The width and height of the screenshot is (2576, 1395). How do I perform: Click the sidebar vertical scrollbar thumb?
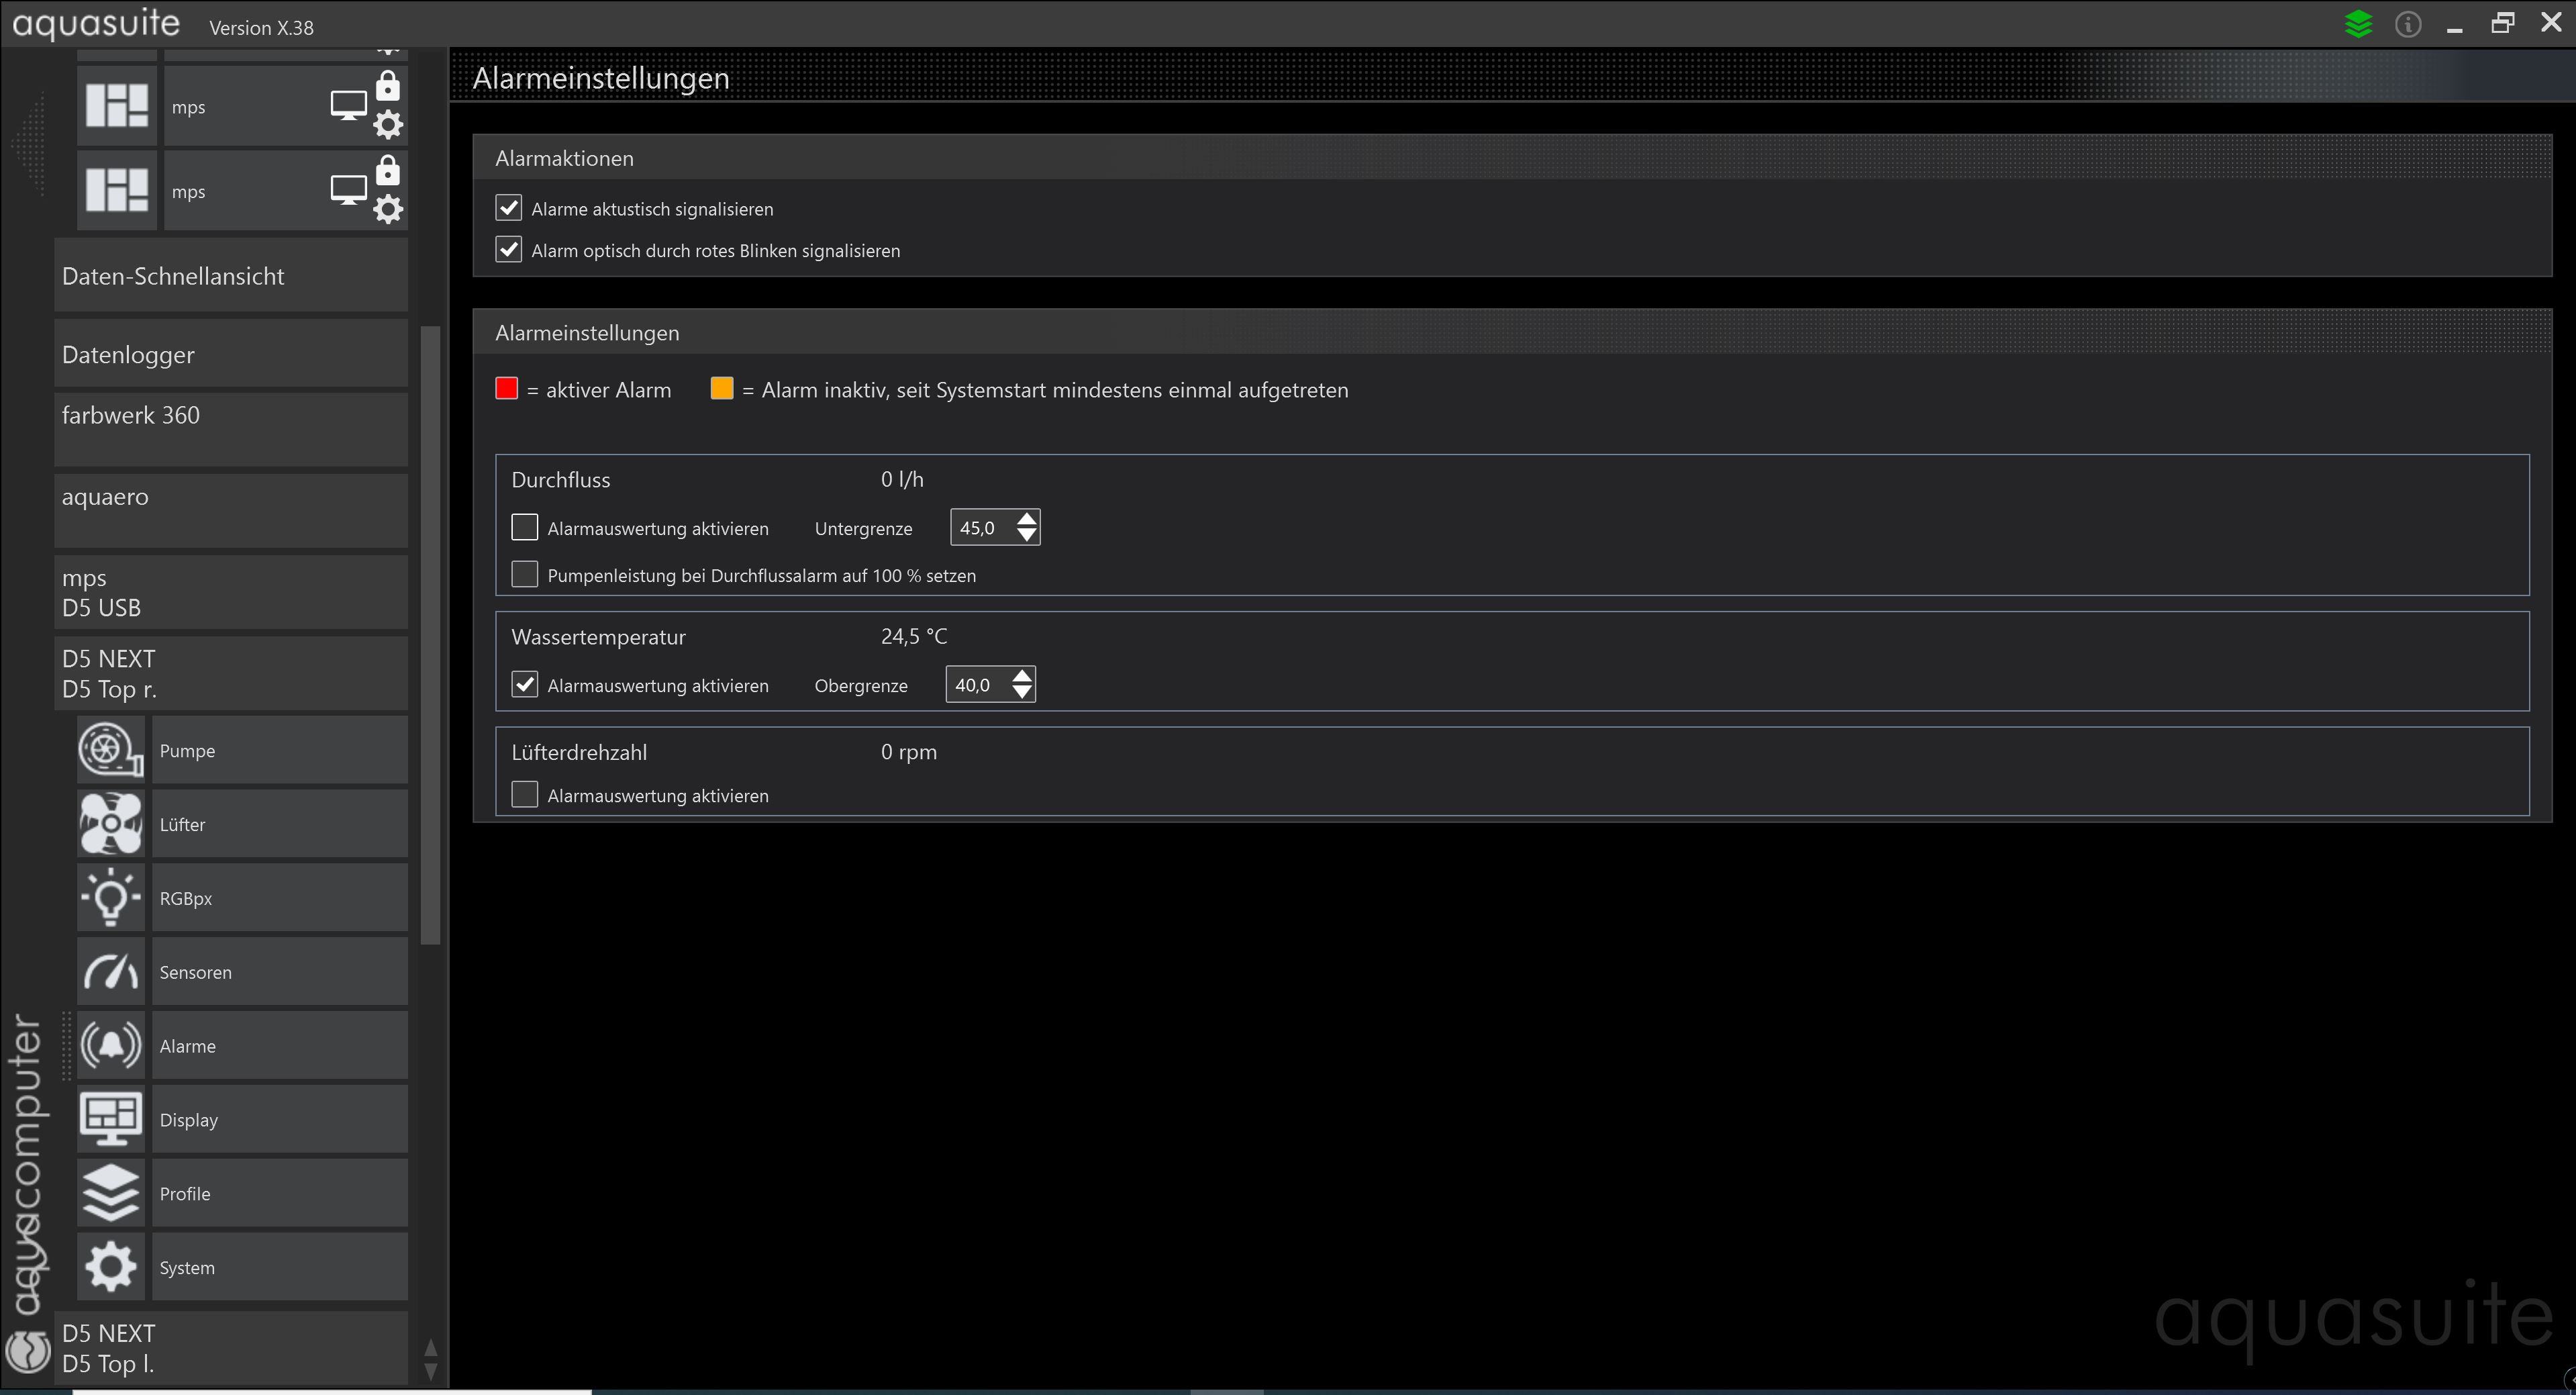click(431, 634)
